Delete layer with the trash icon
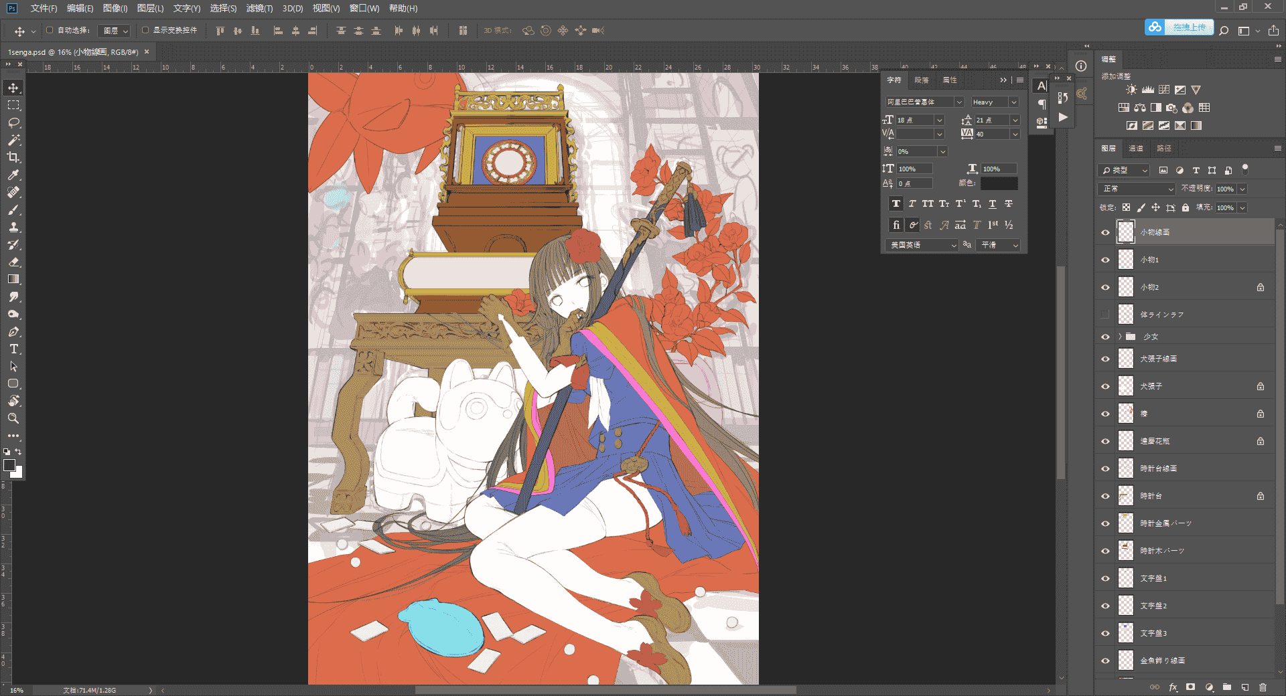 1263,687
